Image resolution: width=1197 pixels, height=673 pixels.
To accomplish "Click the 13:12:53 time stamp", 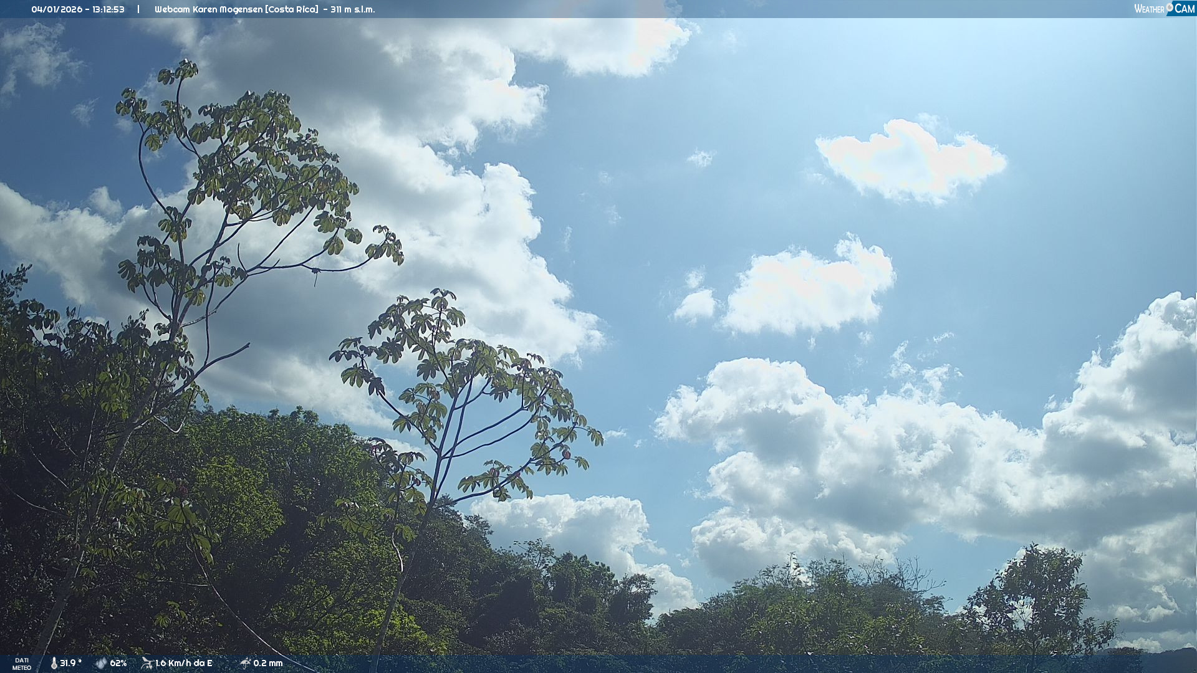I will coord(108,9).
